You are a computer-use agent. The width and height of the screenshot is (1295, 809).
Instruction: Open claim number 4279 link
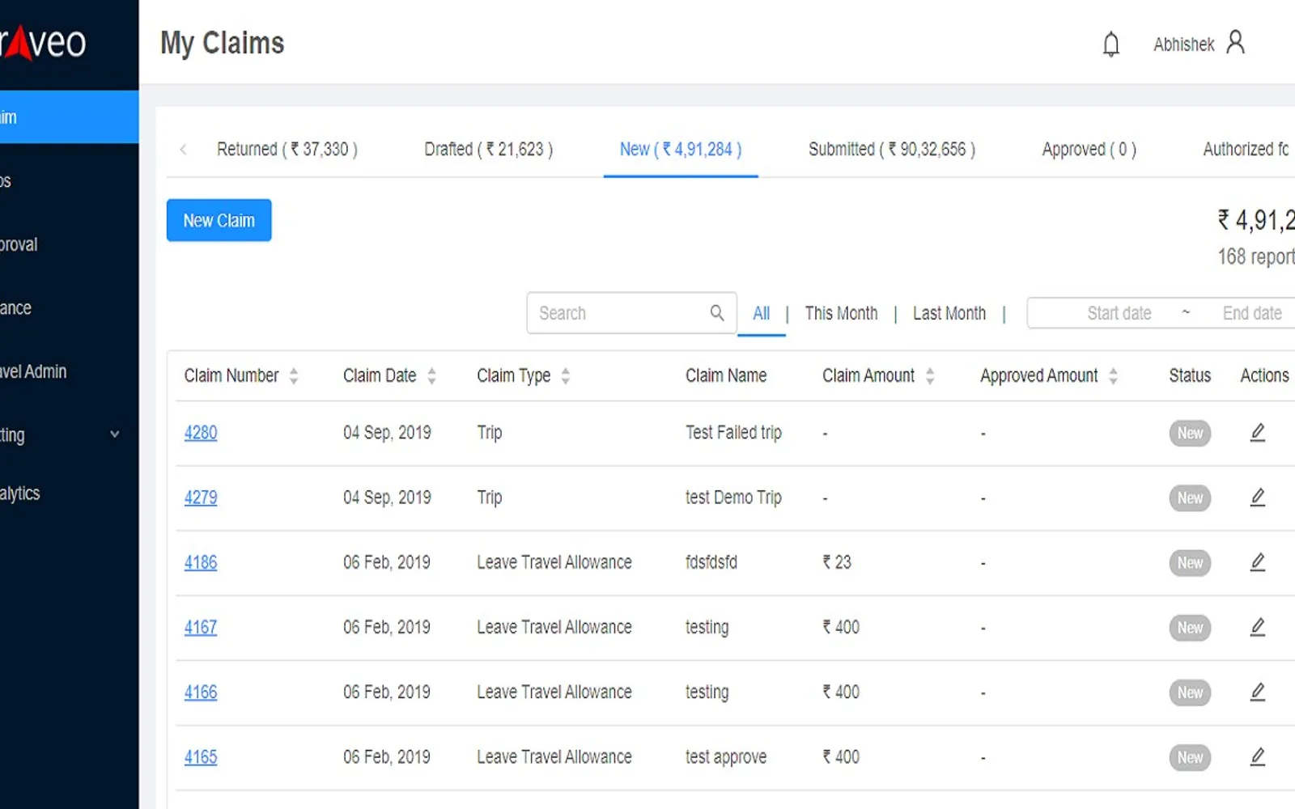click(201, 498)
